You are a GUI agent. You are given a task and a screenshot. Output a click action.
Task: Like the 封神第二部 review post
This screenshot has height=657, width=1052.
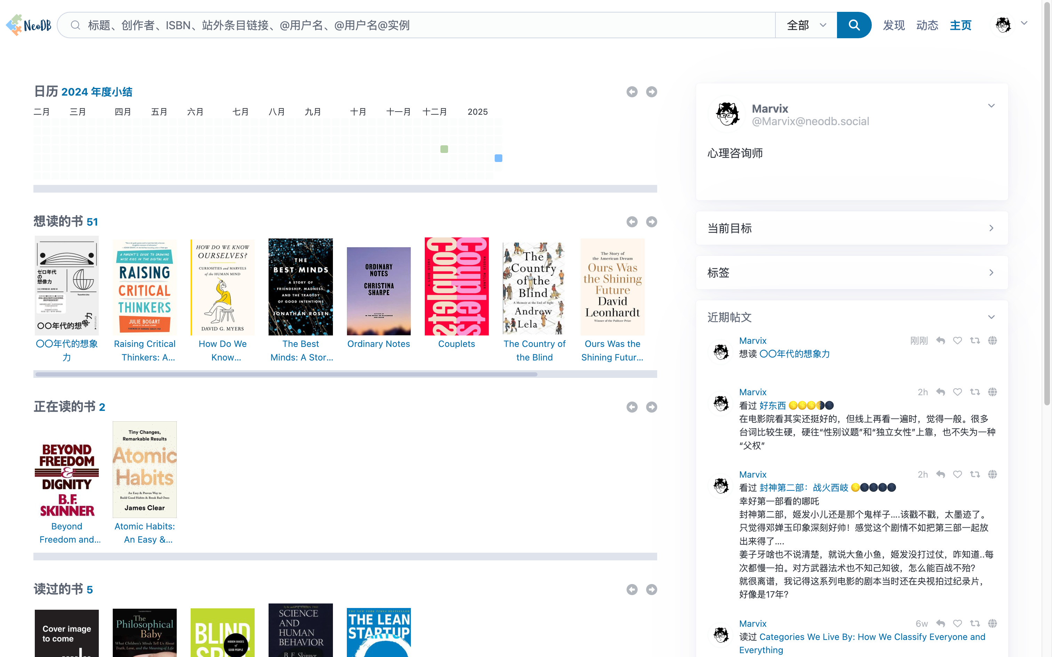tap(957, 474)
